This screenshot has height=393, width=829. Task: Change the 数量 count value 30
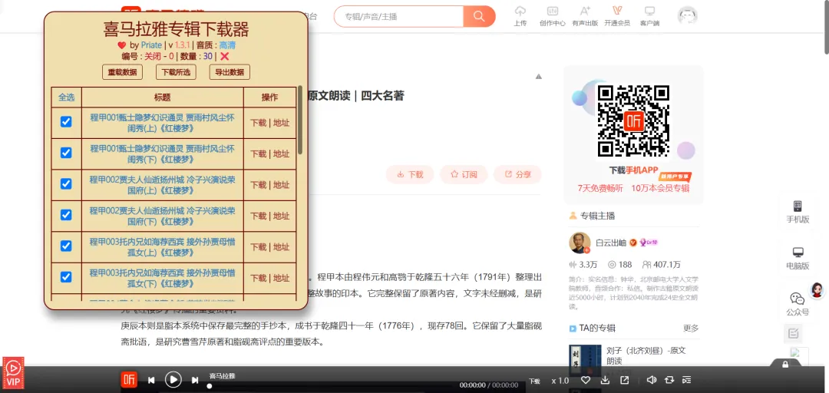tap(208, 56)
